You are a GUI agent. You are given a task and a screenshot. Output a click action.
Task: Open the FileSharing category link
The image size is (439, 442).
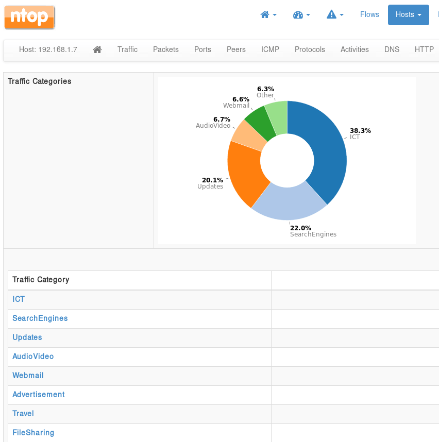[33, 433]
